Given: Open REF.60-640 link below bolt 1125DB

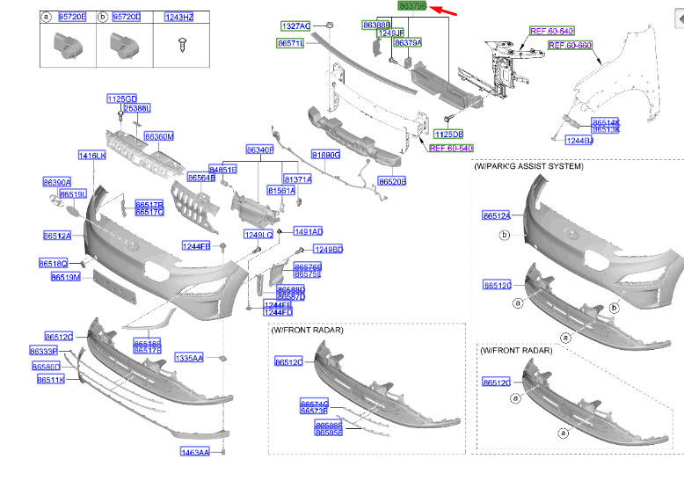Looking at the screenshot, I should click(x=451, y=149).
